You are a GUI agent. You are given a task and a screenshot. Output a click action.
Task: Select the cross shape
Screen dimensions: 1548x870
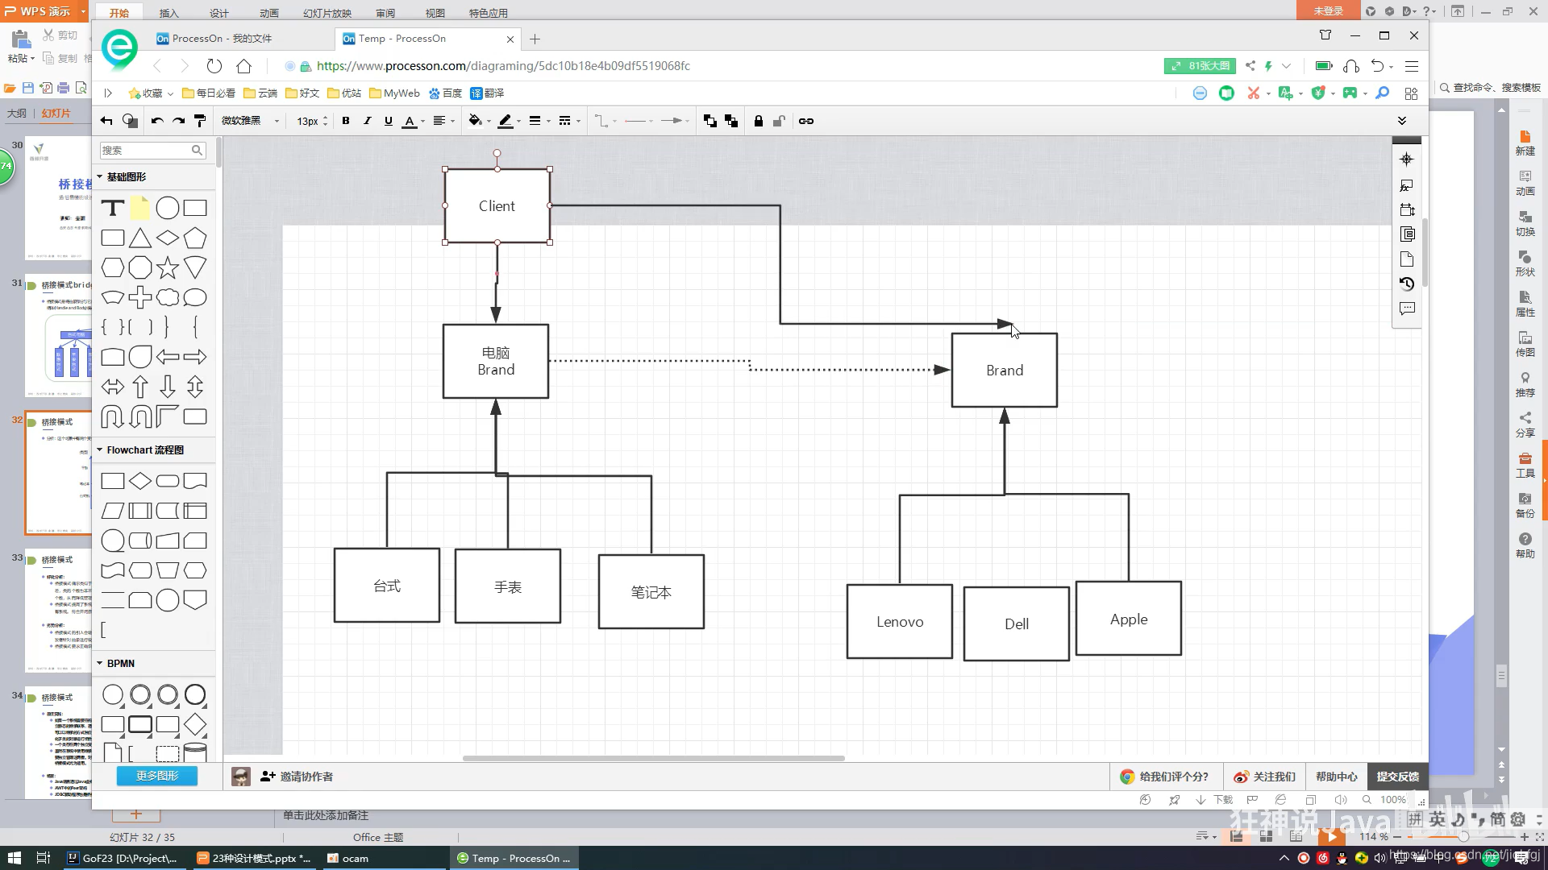pyautogui.click(x=140, y=297)
